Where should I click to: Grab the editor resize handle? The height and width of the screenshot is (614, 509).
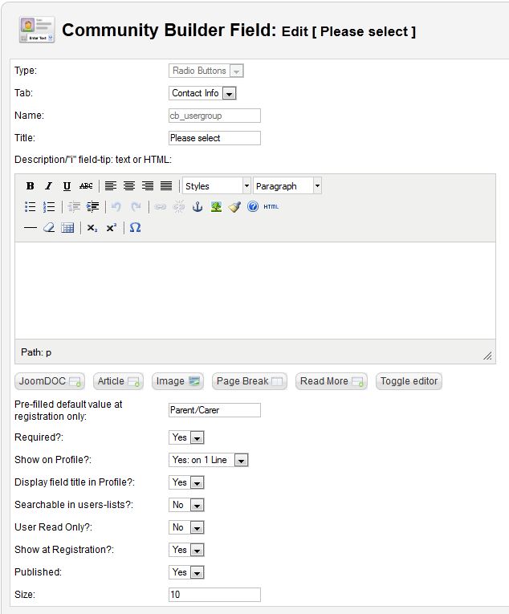click(x=487, y=356)
